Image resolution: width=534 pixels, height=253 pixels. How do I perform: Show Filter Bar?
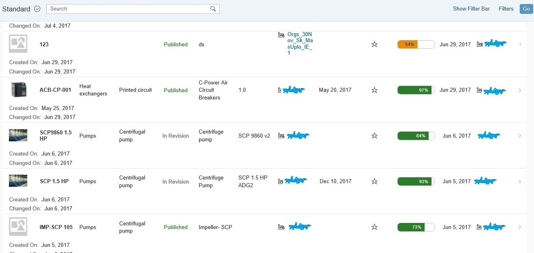[471, 9]
